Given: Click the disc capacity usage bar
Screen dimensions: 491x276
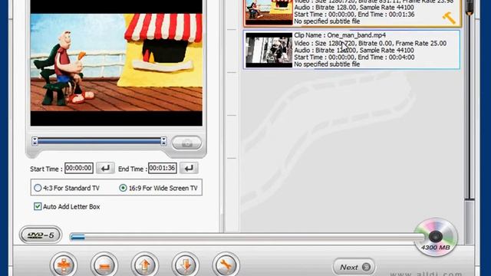Looking at the screenshot, I should coord(246,237).
